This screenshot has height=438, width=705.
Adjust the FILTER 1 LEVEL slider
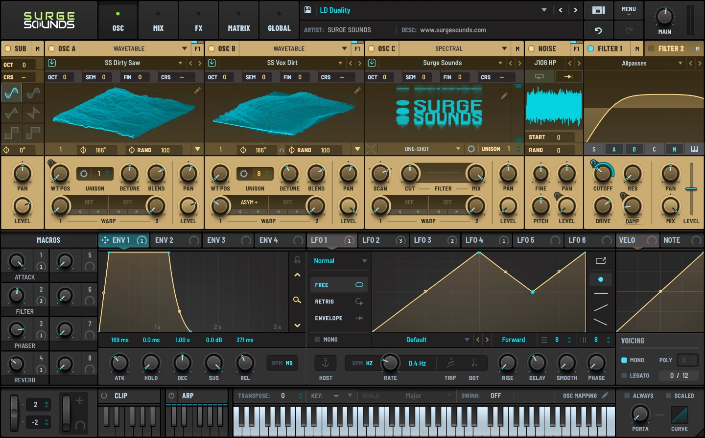pos(691,189)
